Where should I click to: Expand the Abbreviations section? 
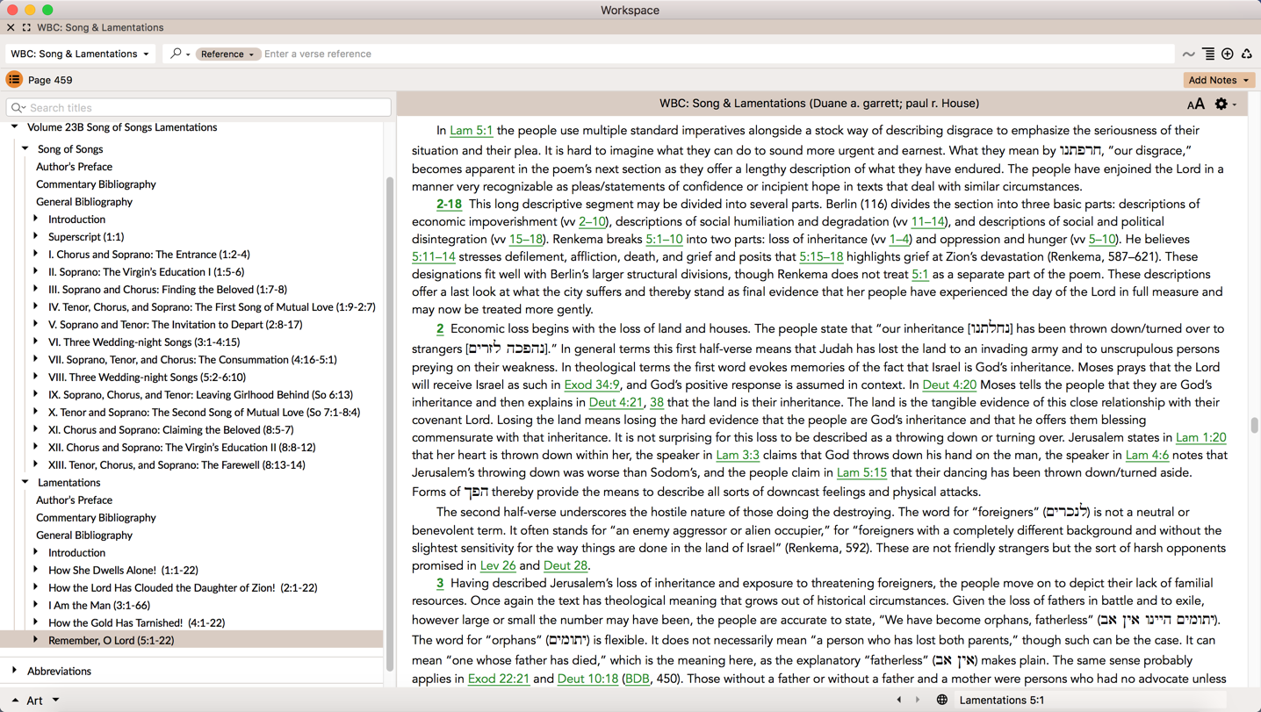15,671
